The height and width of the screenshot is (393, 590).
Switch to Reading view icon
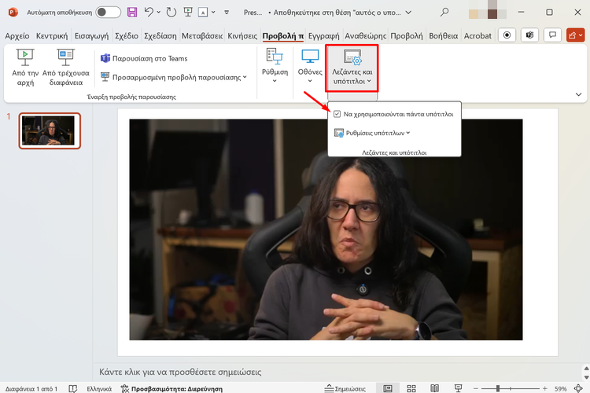(x=434, y=388)
